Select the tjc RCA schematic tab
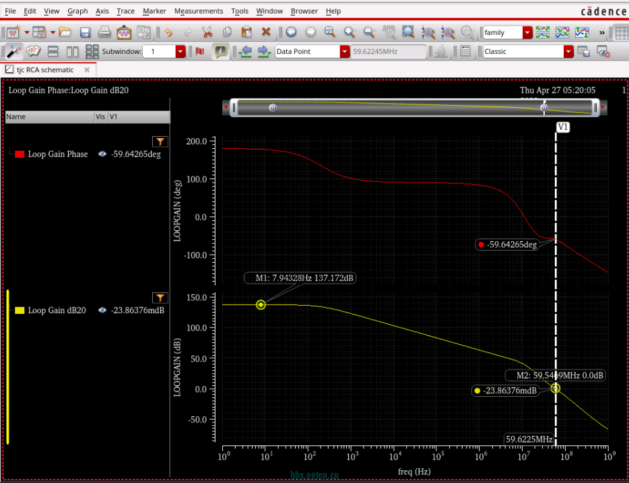This screenshot has width=629, height=483. click(x=45, y=70)
